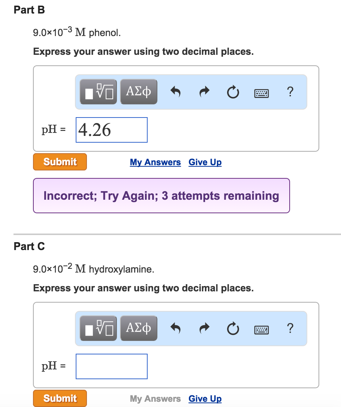
Task: Undo input in the Part C editor
Action: coord(175,328)
